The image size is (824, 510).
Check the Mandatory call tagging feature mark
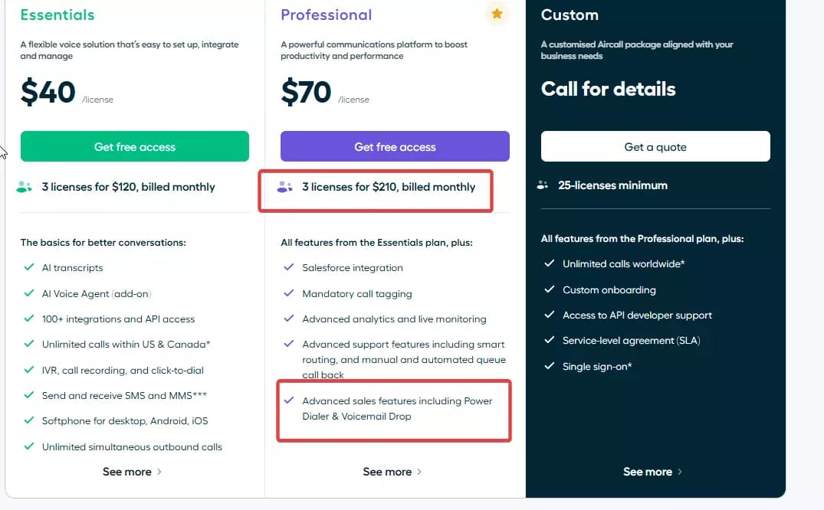click(x=290, y=293)
